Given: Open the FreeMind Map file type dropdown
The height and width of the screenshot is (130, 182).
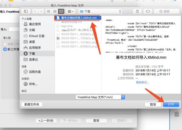Looking at the screenshot, I should tap(100, 97).
